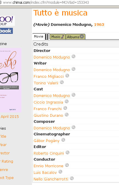
Task: Click search icon beside Ennio Morricone
Action: [67, 165]
